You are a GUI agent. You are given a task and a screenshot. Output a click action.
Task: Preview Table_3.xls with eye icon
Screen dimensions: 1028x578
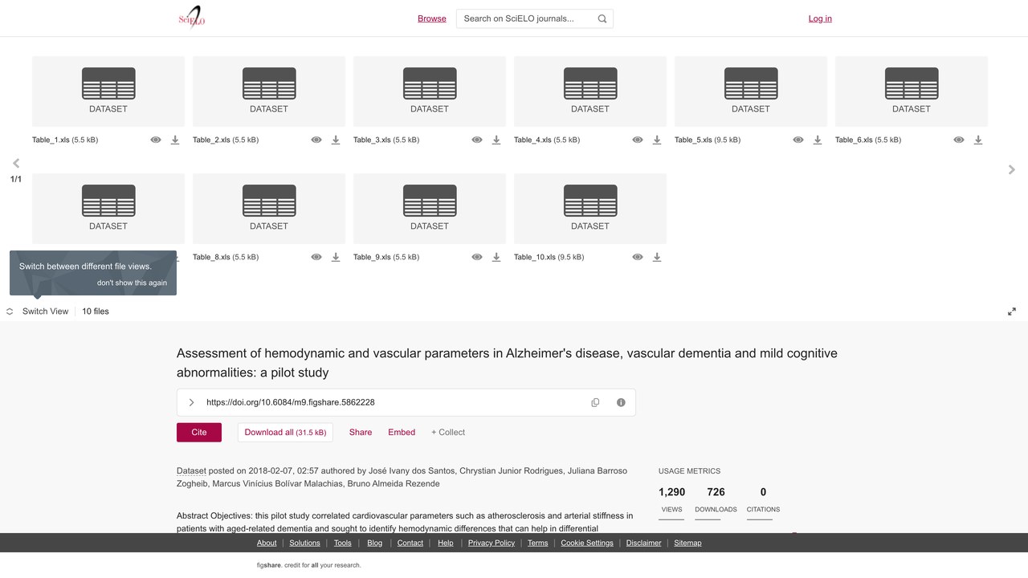(477, 140)
